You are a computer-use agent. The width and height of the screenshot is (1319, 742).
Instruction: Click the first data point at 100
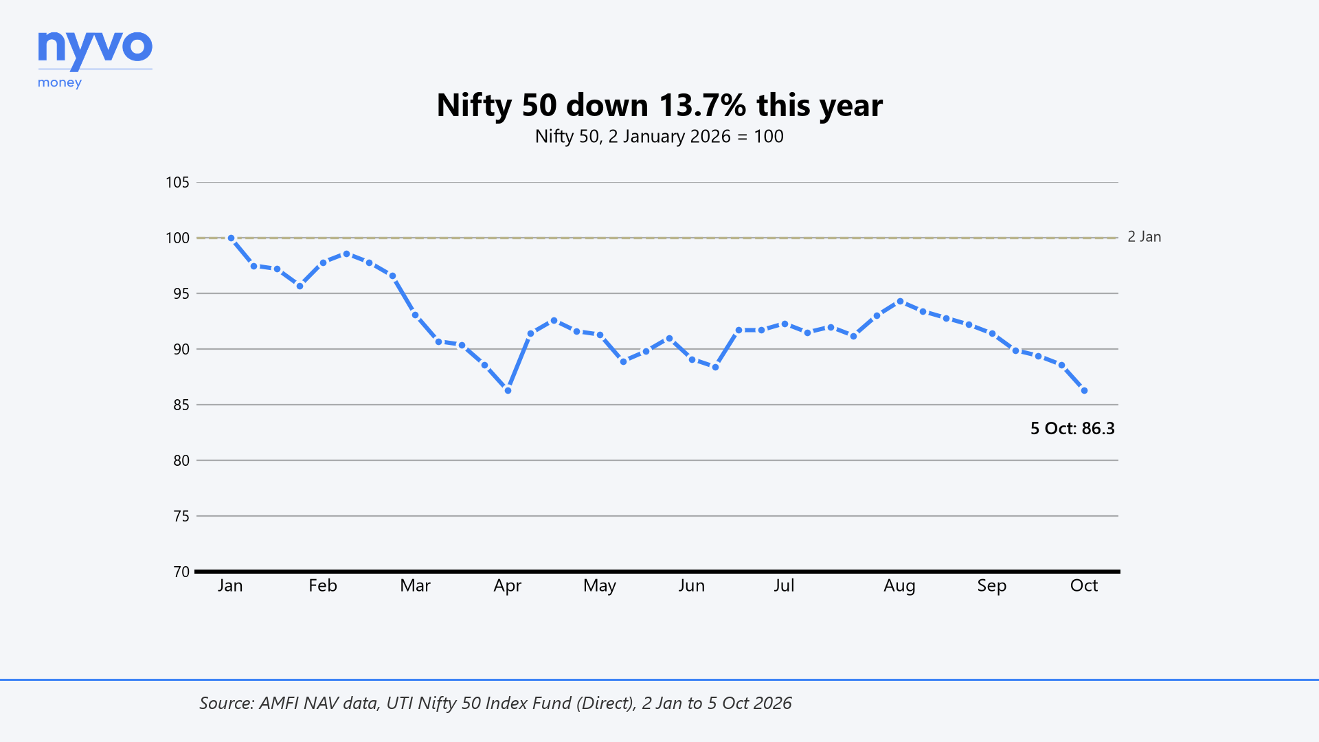[231, 238]
